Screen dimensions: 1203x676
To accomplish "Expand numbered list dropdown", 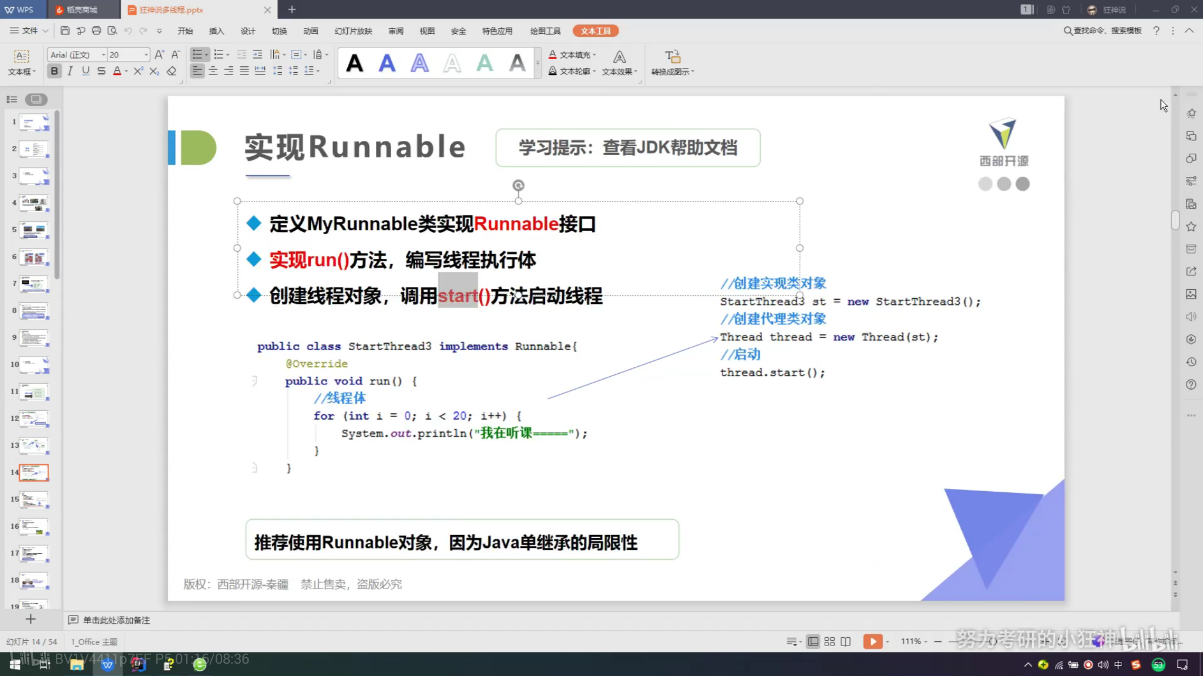I will [x=228, y=55].
